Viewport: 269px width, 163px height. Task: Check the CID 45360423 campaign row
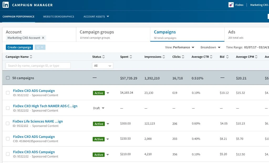[x=8, y=139]
